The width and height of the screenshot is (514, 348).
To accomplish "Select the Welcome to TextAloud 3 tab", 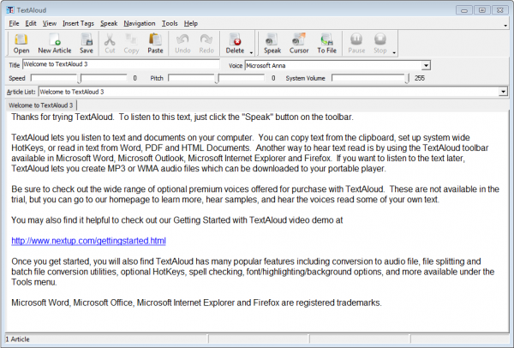I will tap(41, 105).
